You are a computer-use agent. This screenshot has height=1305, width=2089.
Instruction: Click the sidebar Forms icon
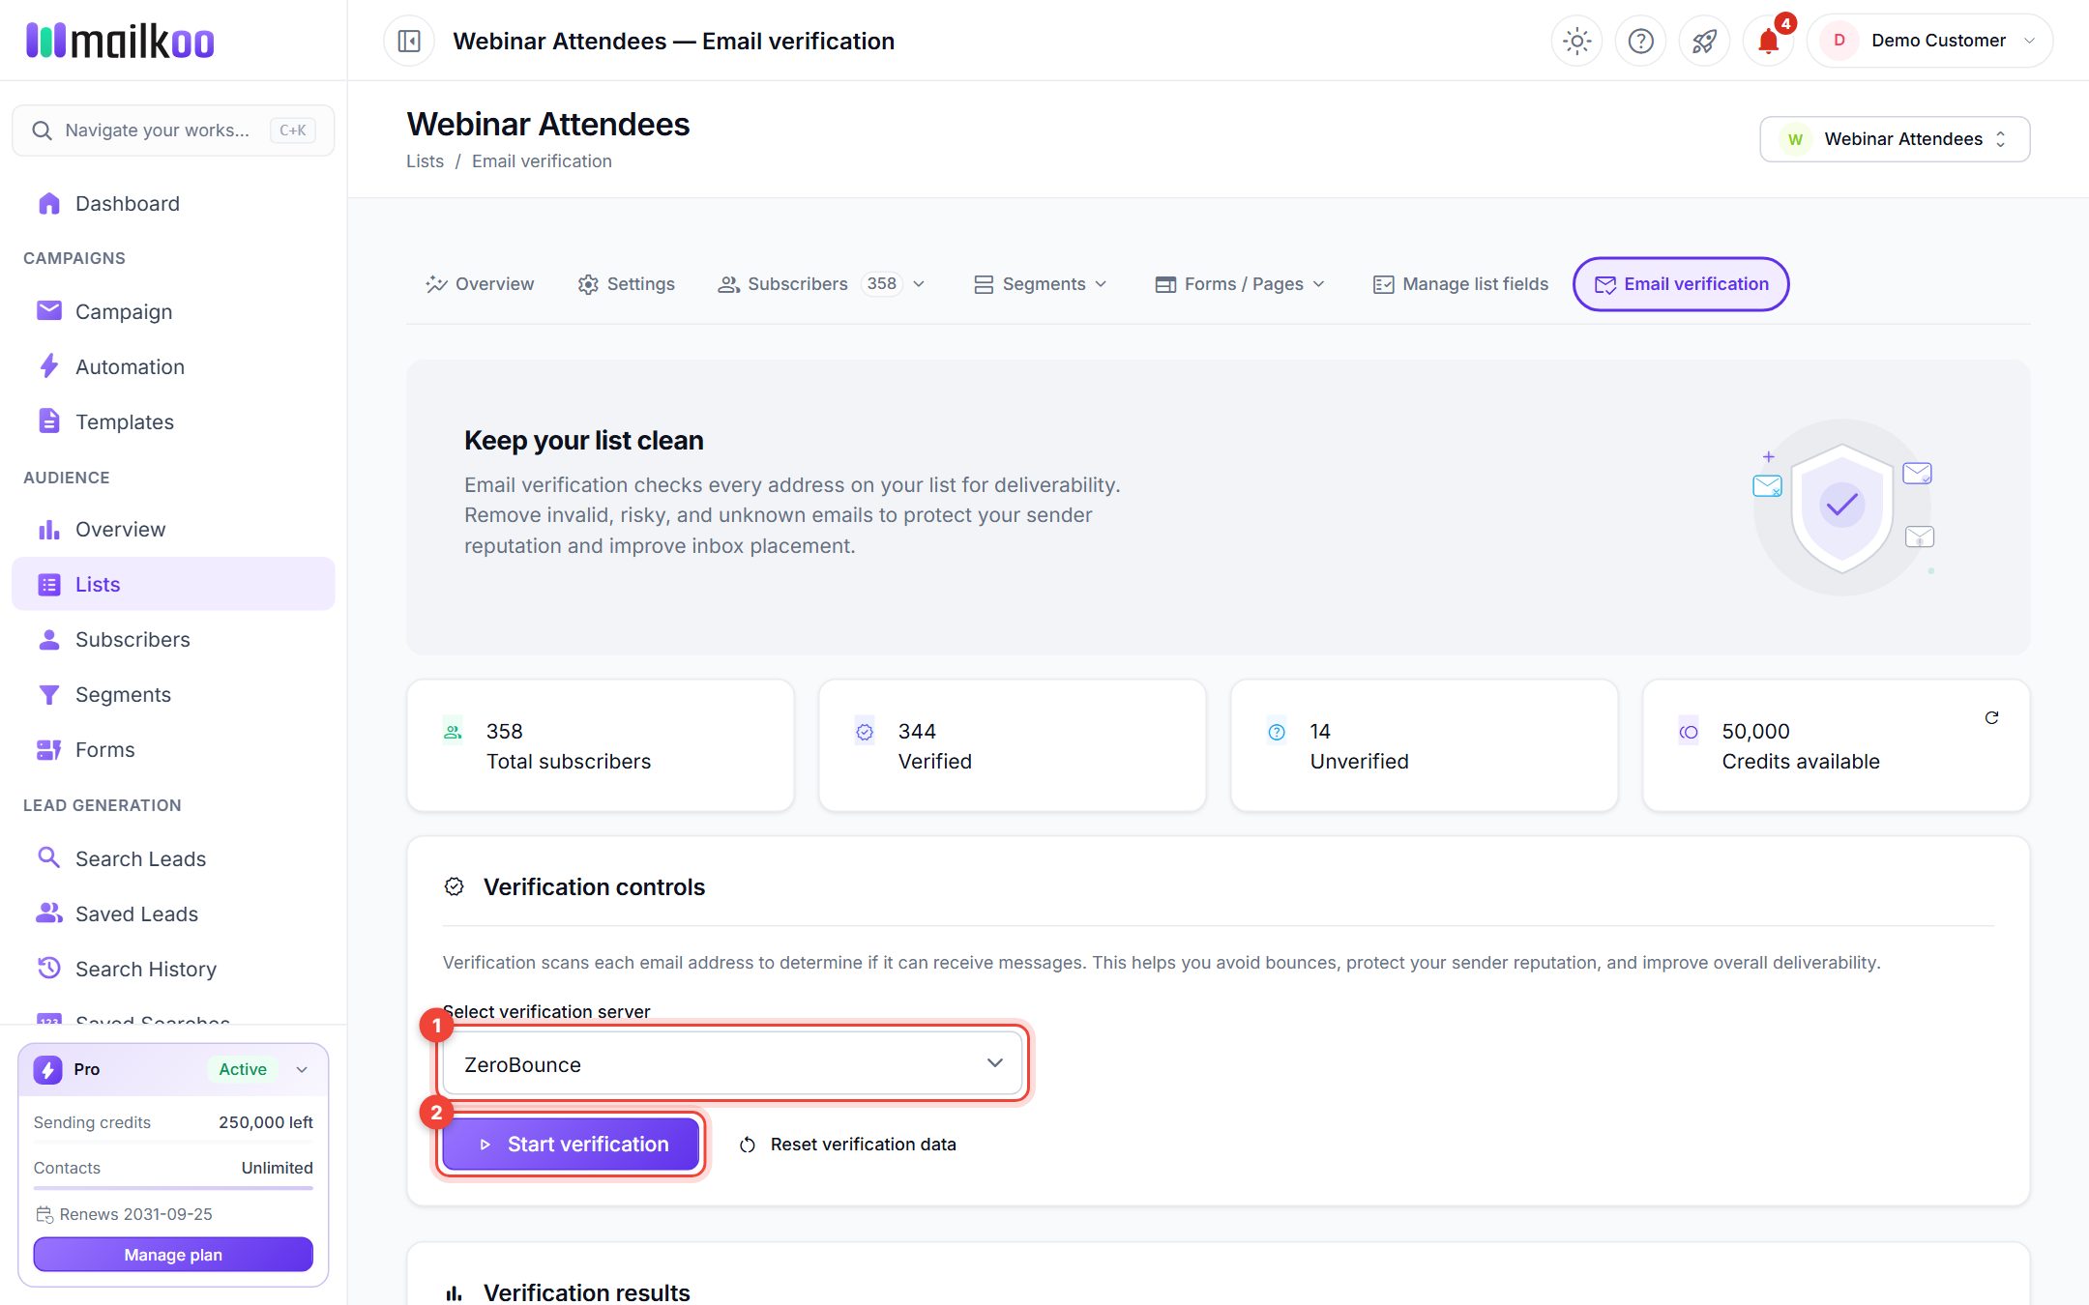[x=48, y=749]
